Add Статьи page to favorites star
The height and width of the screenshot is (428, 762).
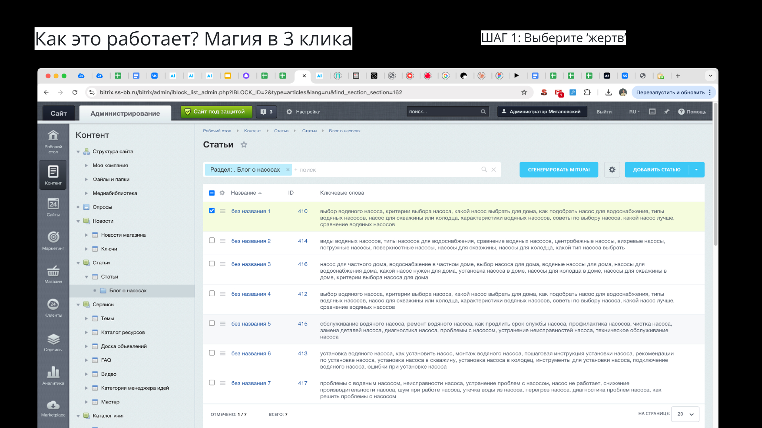tap(244, 145)
